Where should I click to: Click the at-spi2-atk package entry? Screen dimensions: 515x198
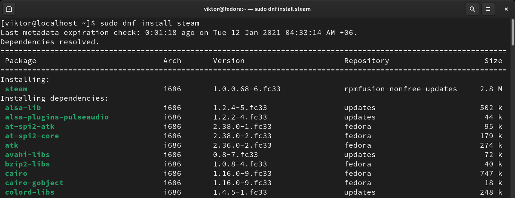tap(30, 127)
